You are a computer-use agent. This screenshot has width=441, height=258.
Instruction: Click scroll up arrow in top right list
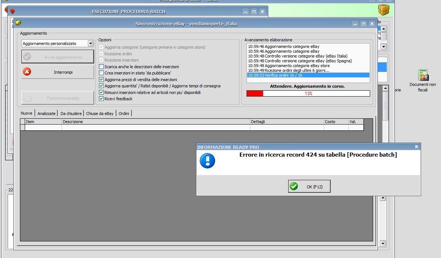(x=383, y=29)
